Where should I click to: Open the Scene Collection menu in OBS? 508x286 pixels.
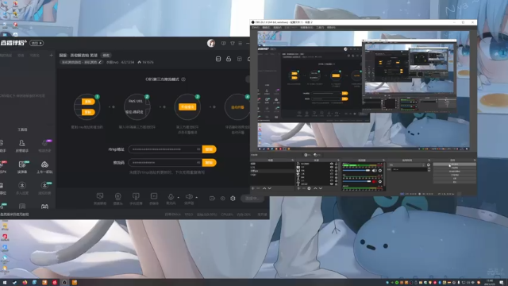pyautogui.click(x=307, y=28)
